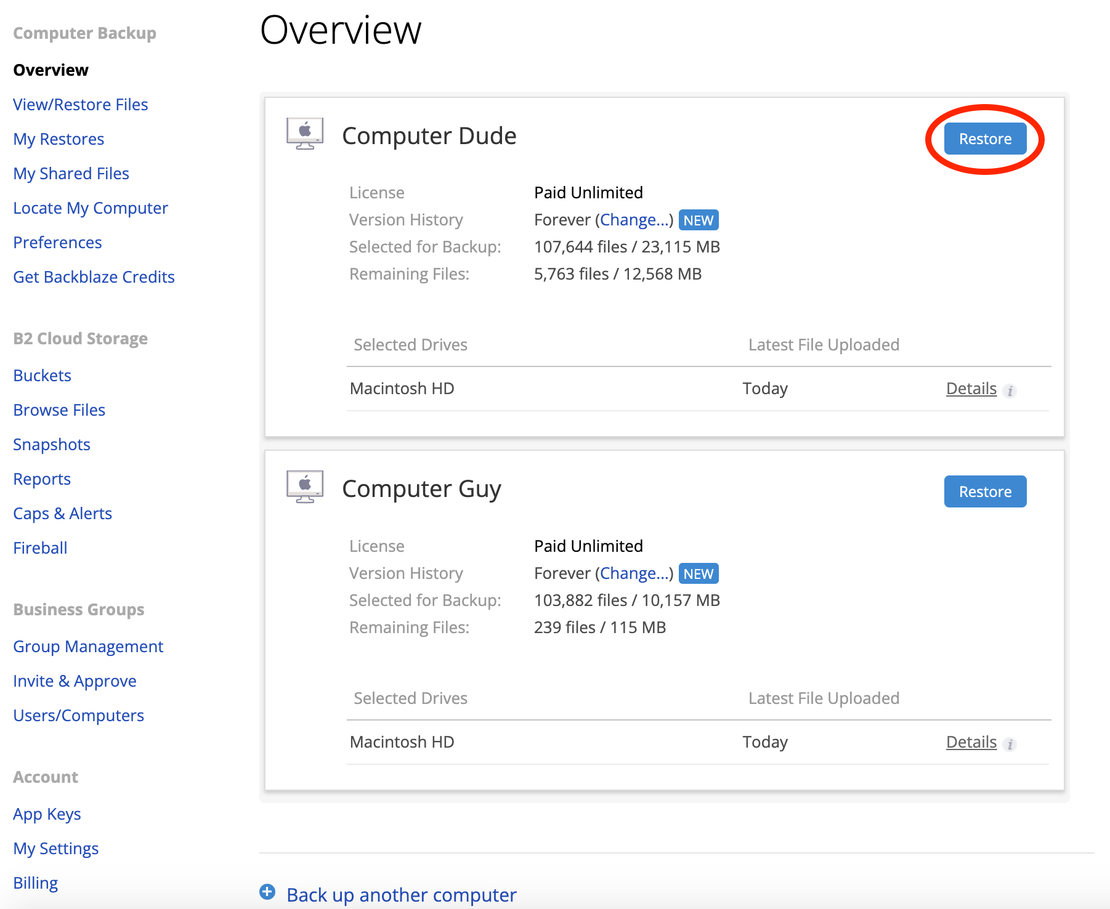Open B2 Buckets page

tap(43, 376)
